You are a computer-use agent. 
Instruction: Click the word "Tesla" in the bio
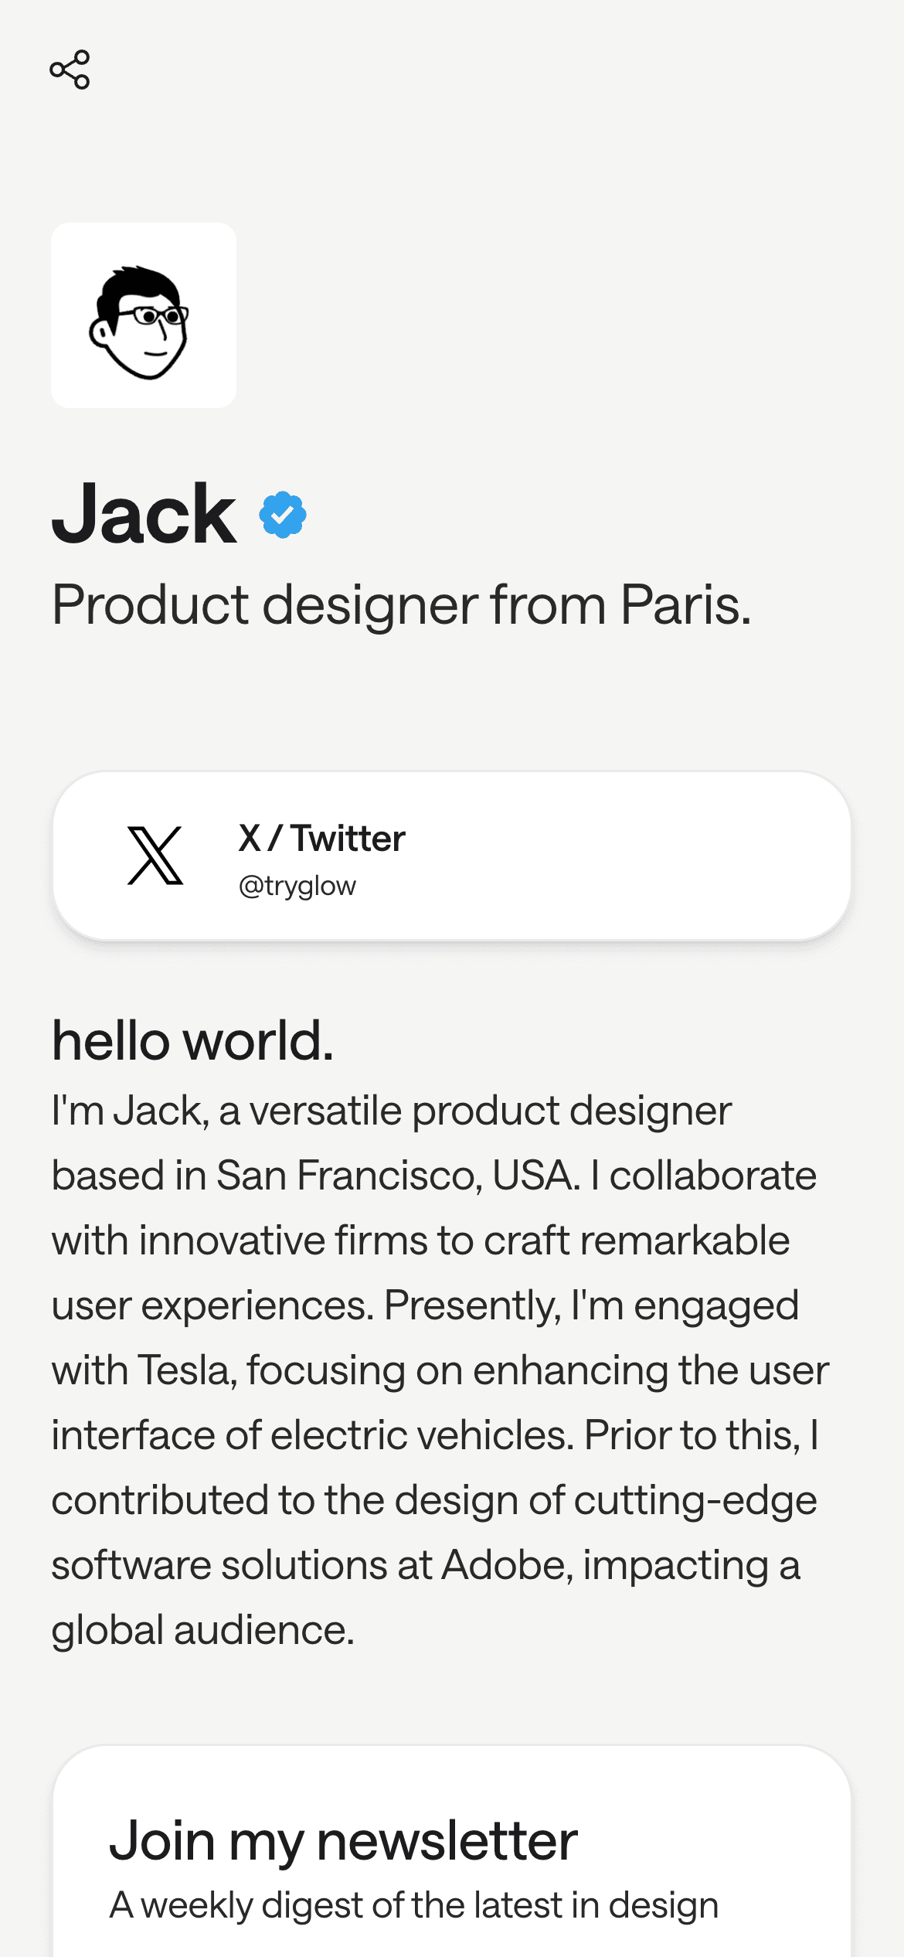pyautogui.click(x=186, y=1370)
